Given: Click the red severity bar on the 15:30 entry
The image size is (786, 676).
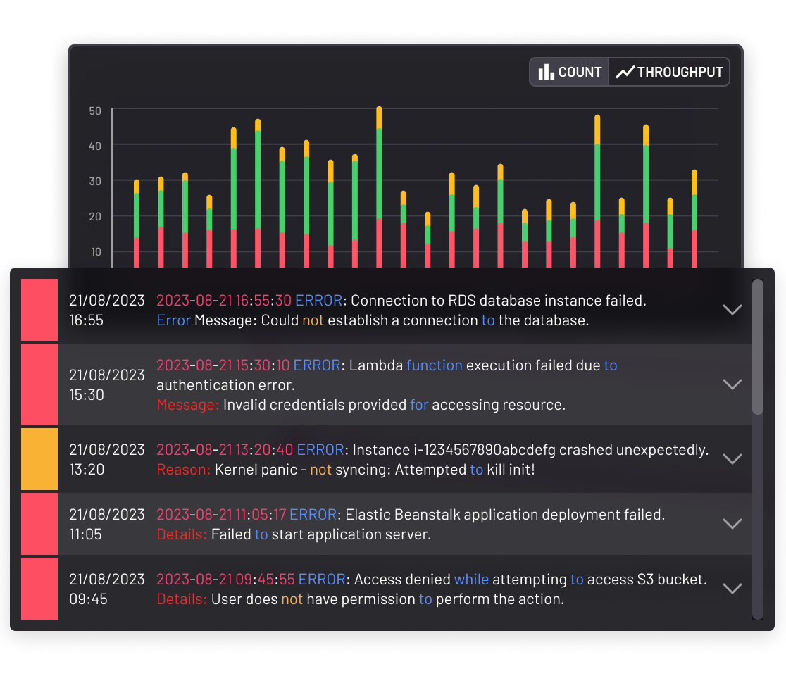Looking at the screenshot, I should 39,384.
